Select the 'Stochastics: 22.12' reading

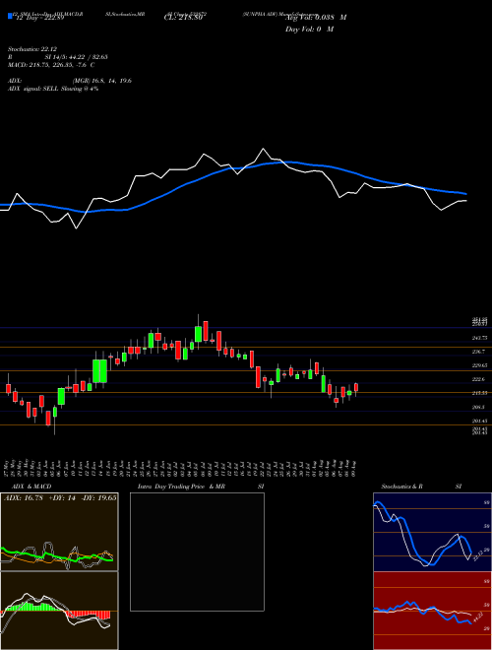pos(32,49)
